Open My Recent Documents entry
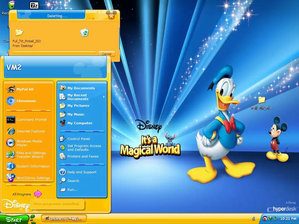This screenshot has height=224, width=299. (82, 97)
